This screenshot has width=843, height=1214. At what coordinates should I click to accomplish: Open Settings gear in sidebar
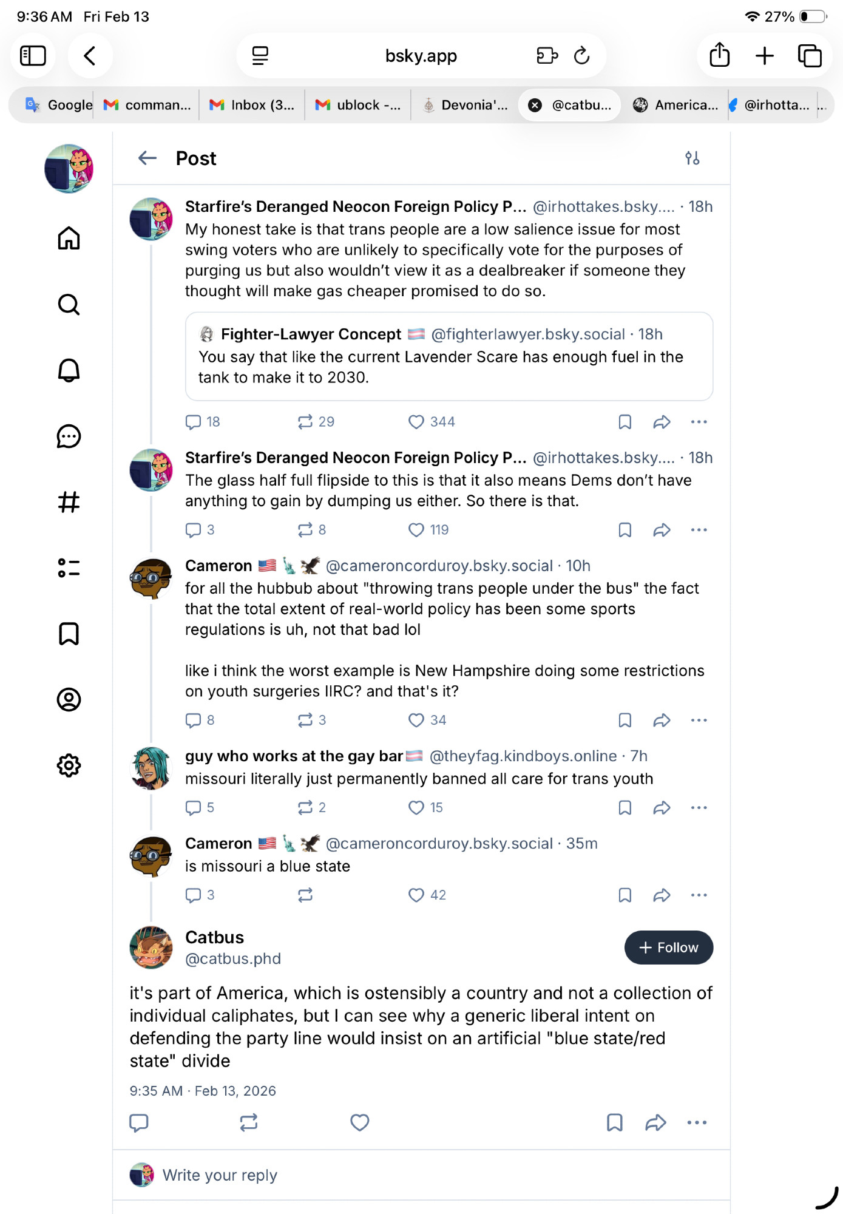pos(69,765)
